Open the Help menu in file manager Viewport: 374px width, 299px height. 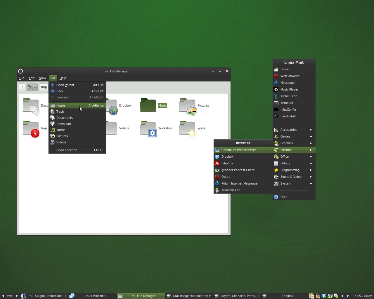[63, 78]
